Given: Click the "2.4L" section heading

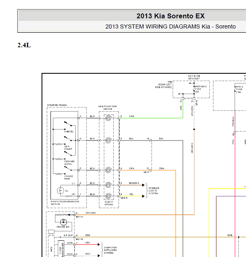Looking at the screenshot, I should (24, 45).
